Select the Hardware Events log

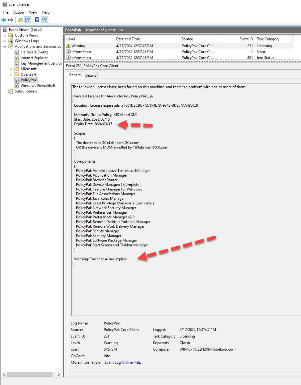coord(34,52)
